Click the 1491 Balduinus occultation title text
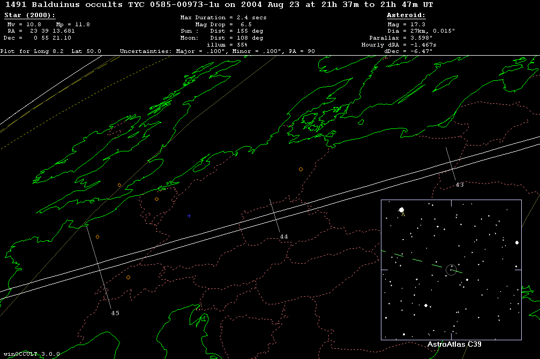This screenshot has height=359, width=540. [x=219, y=5]
